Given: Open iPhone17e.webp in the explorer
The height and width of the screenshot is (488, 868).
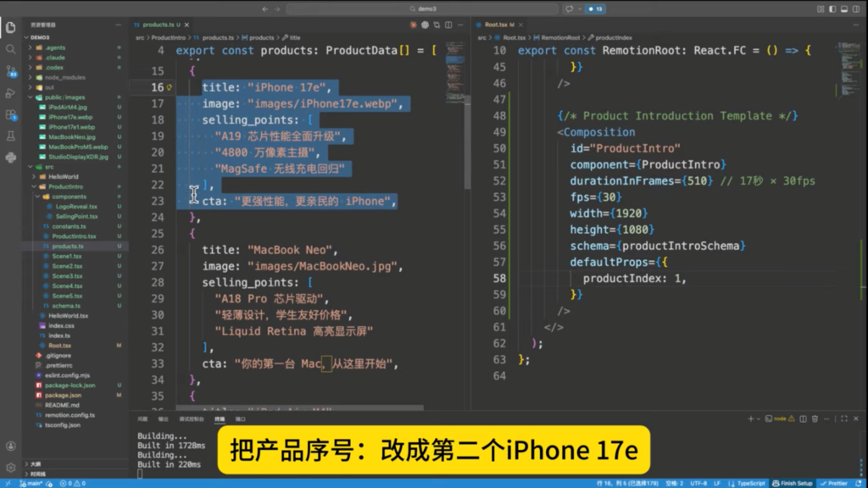Looking at the screenshot, I should [72, 117].
